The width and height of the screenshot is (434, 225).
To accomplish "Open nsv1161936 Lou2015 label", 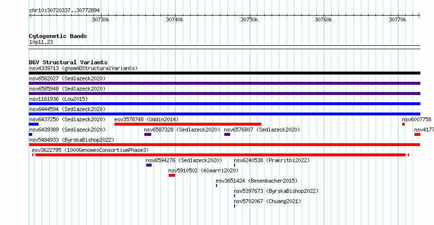I will (59, 99).
